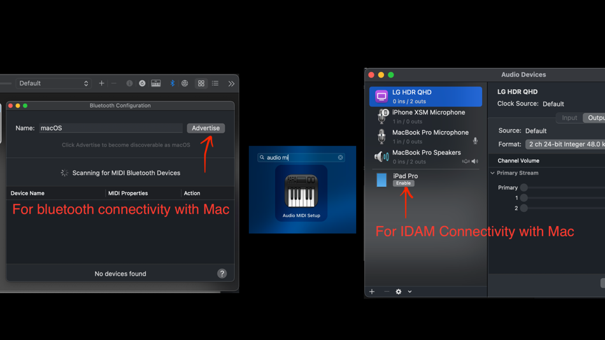Image resolution: width=605 pixels, height=340 pixels.
Task: Minimize the Audio Devices window
Action: pyautogui.click(x=381, y=75)
